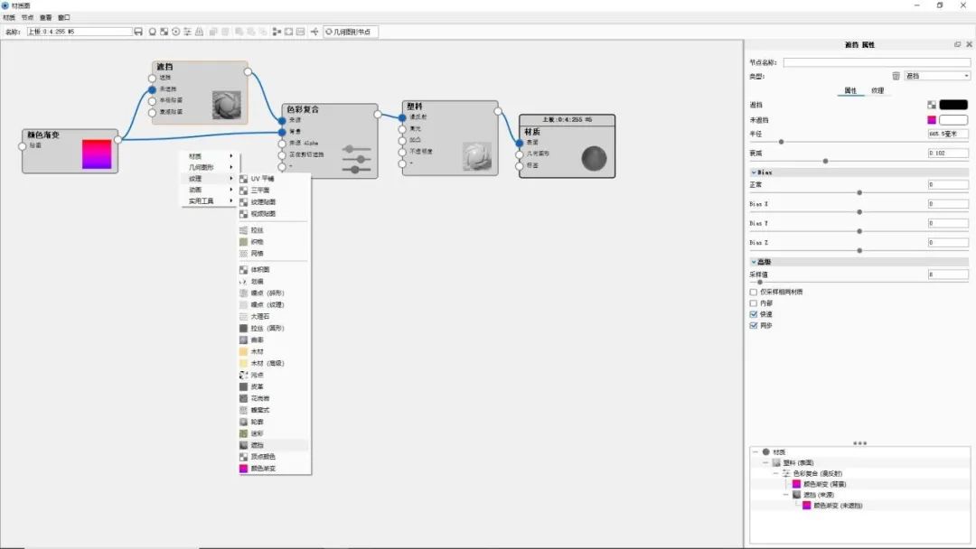Select the 遮挡 texture from the context menu
976x549 pixels.
pos(256,444)
